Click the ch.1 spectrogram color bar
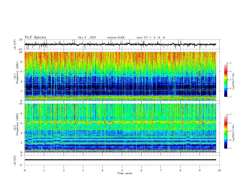The width and height of the screenshot is (247, 191). pos(225,80)
